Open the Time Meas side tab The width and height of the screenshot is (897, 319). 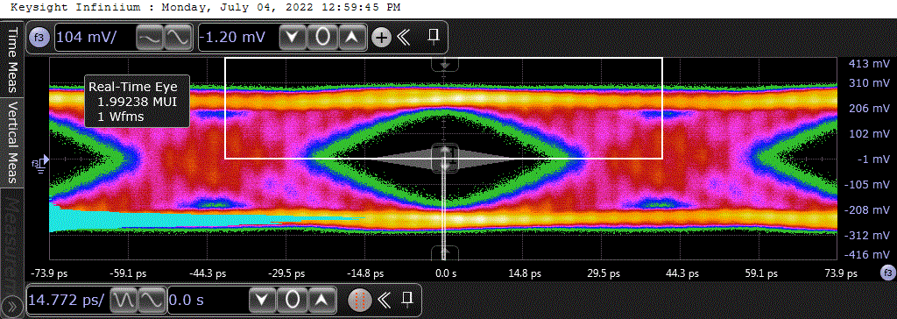coord(12,60)
